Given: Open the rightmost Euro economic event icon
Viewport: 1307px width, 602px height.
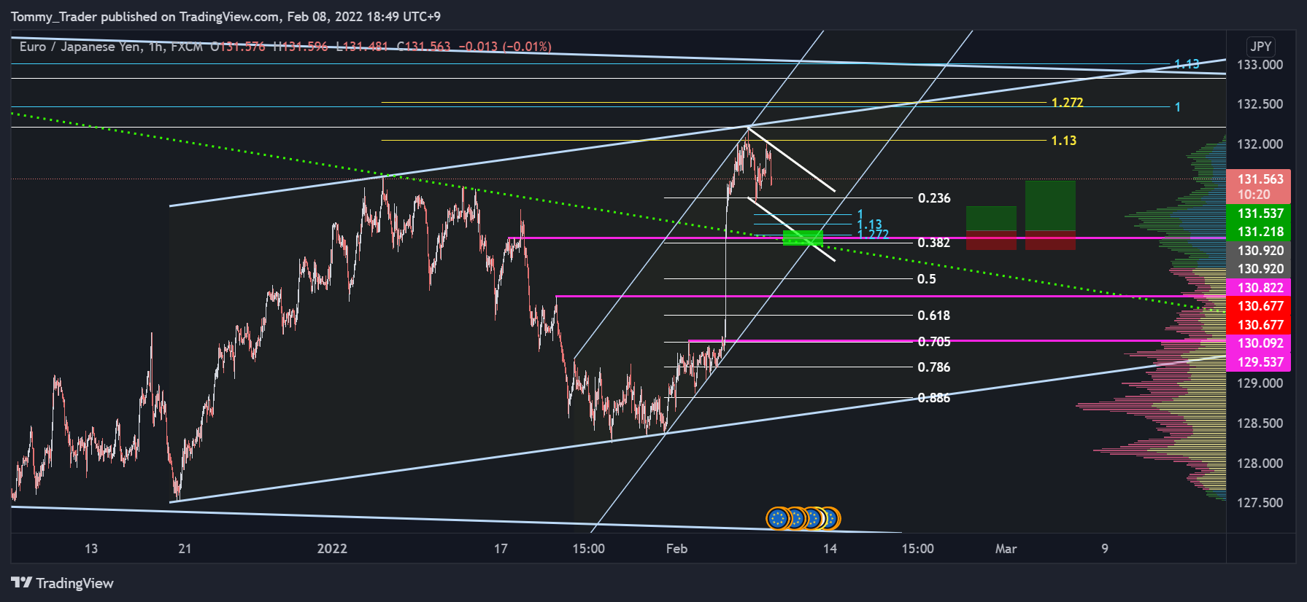Looking at the screenshot, I should click(830, 518).
